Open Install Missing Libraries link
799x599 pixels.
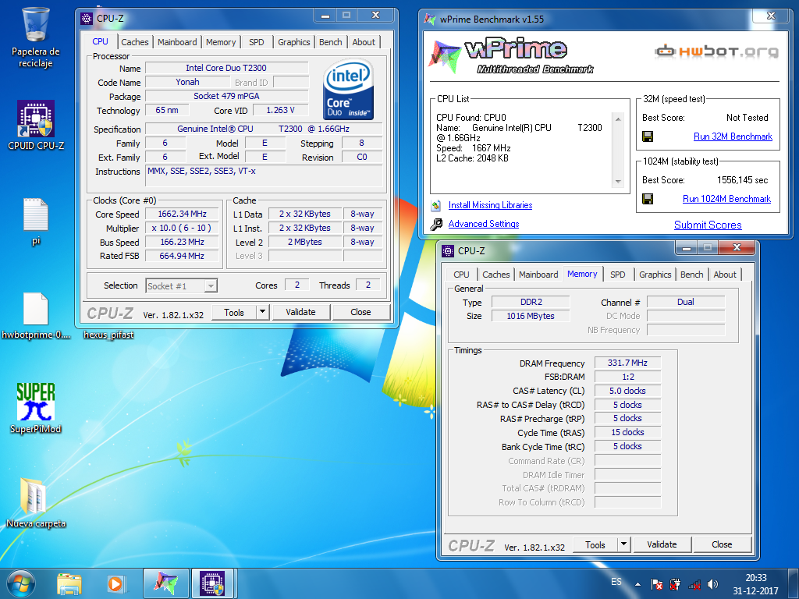[490, 205]
